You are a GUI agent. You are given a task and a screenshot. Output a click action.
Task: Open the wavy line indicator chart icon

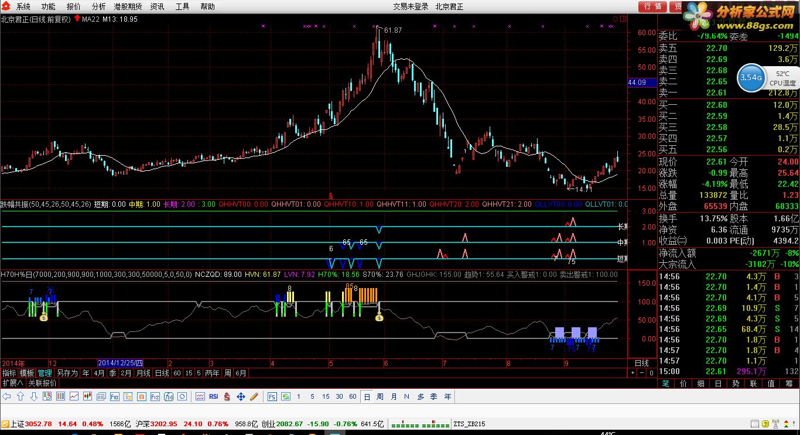200,396
